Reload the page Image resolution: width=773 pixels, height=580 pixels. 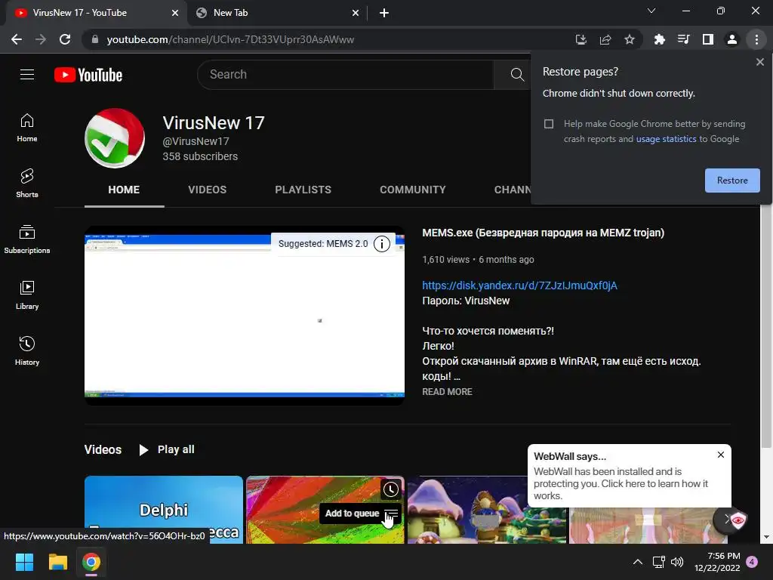pos(65,39)
